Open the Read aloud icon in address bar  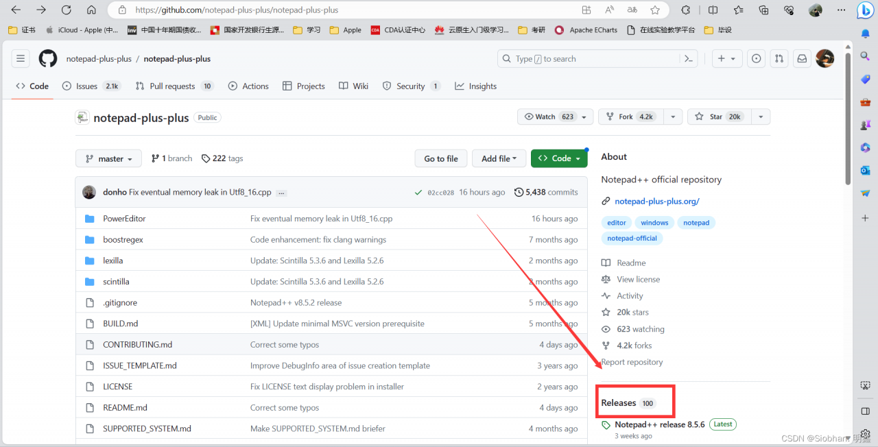point(609,10)
